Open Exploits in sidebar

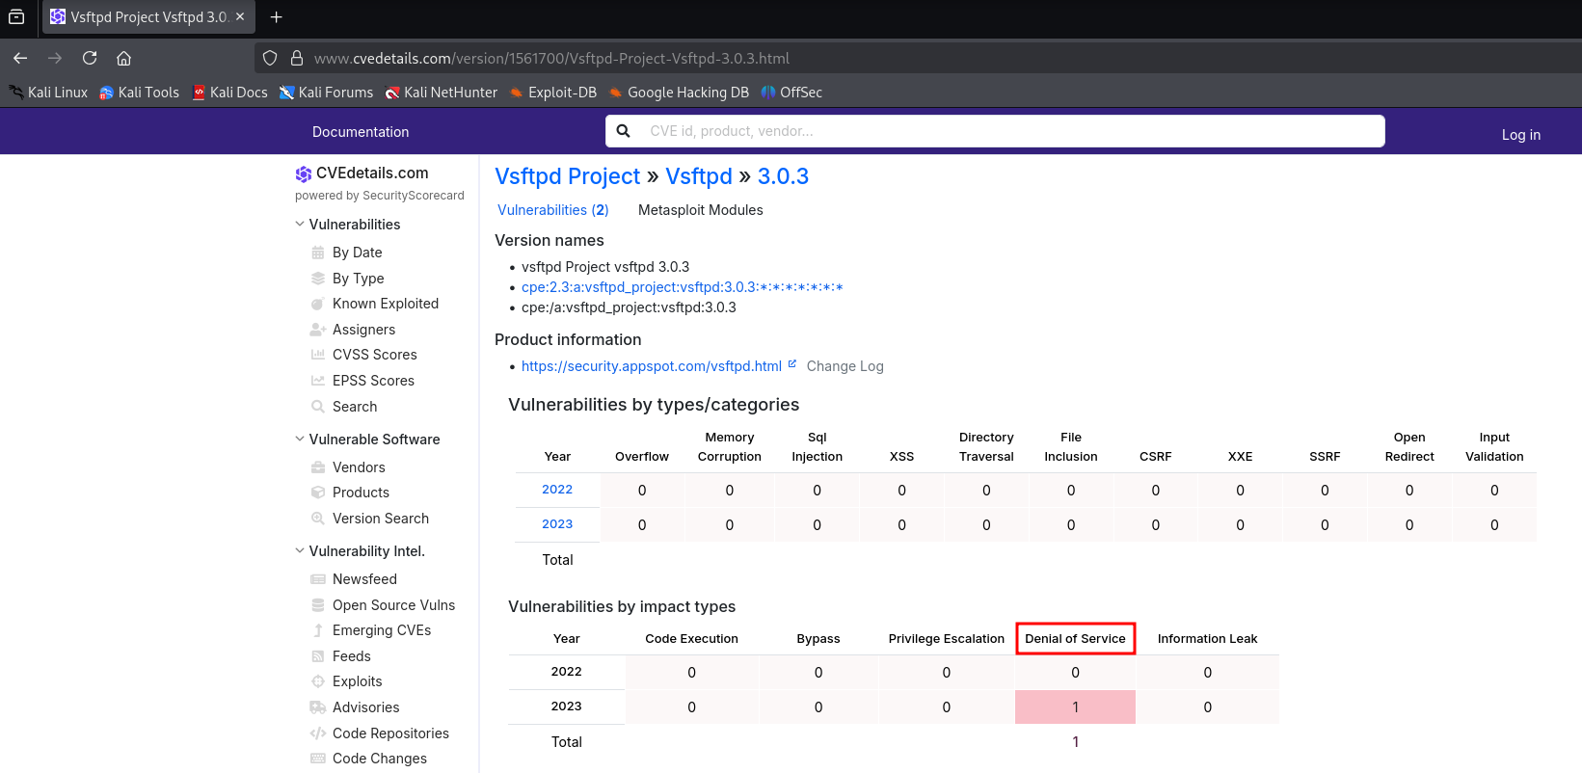[x=357, y=681]
